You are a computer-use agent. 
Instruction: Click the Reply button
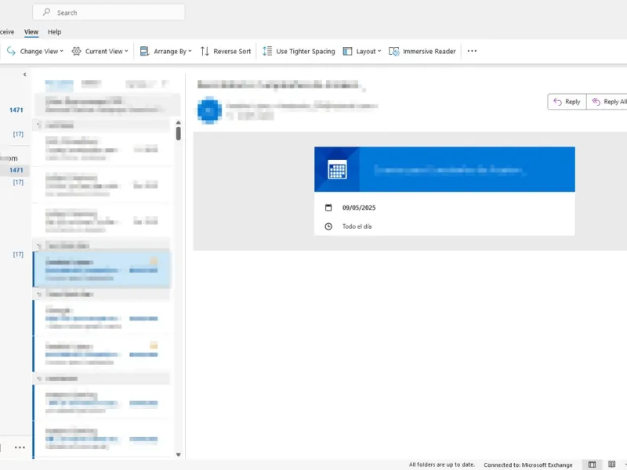(x=567, y=102)
